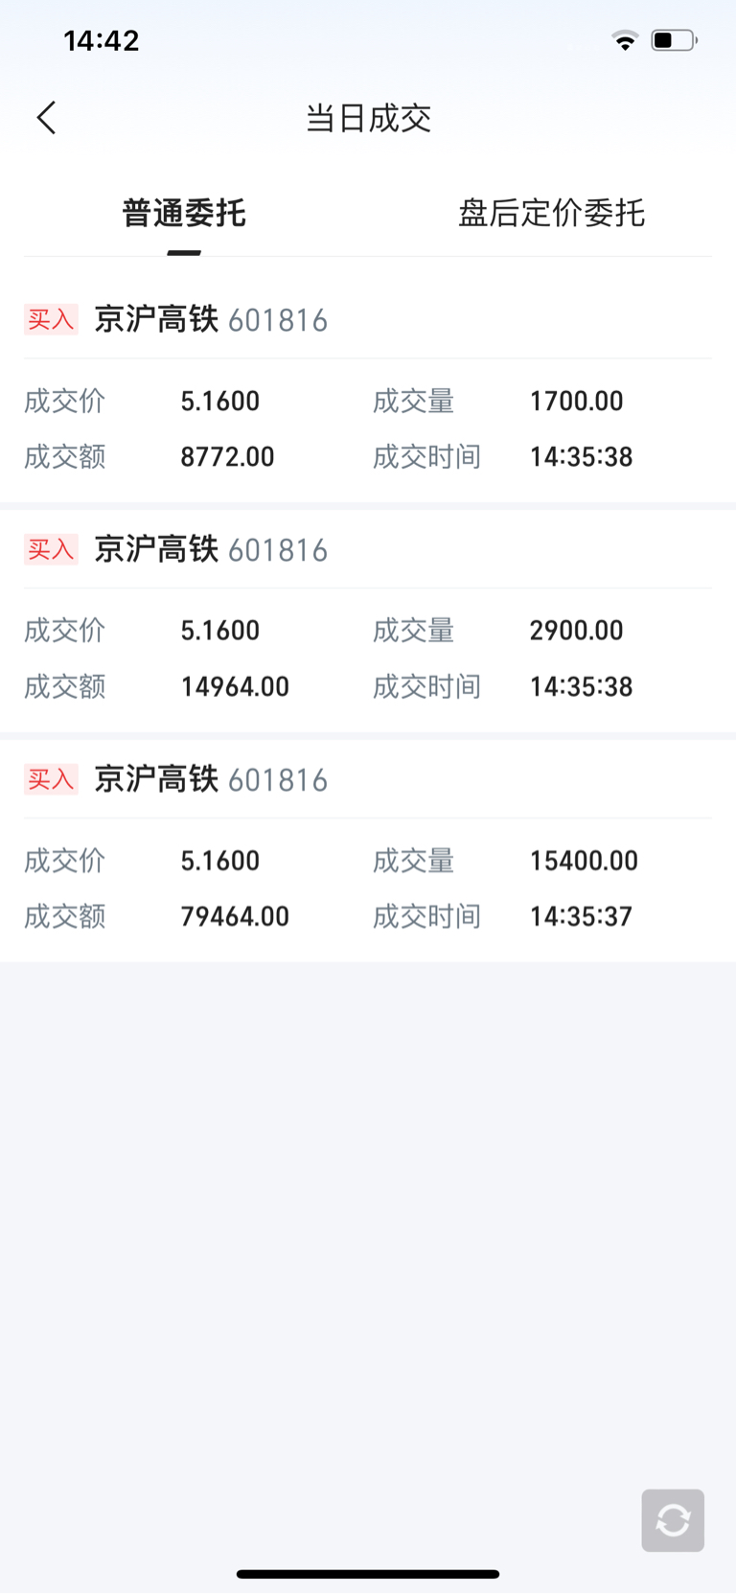Open third 京沪高铁 trade with 15400.00 volume

[x=368, y=851]
